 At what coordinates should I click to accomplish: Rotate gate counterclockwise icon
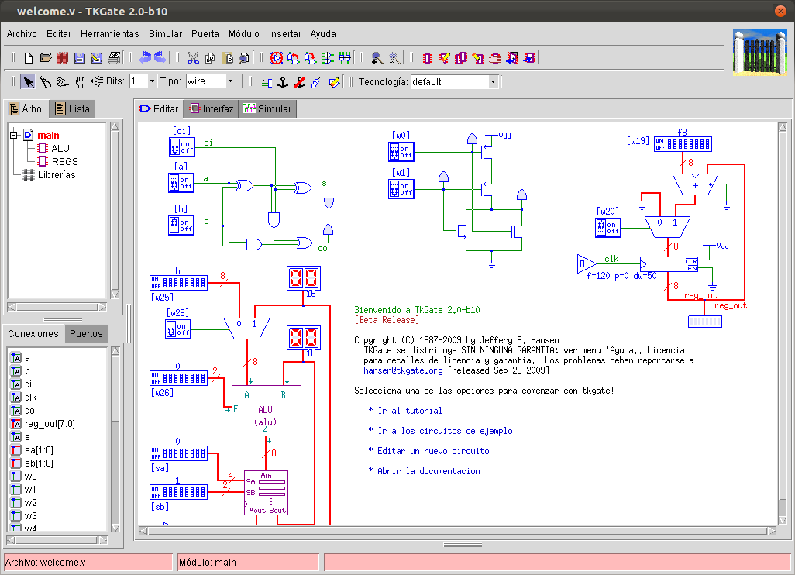point(293,58)
